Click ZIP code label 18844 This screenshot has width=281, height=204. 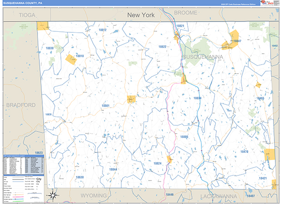click(113, 169)
